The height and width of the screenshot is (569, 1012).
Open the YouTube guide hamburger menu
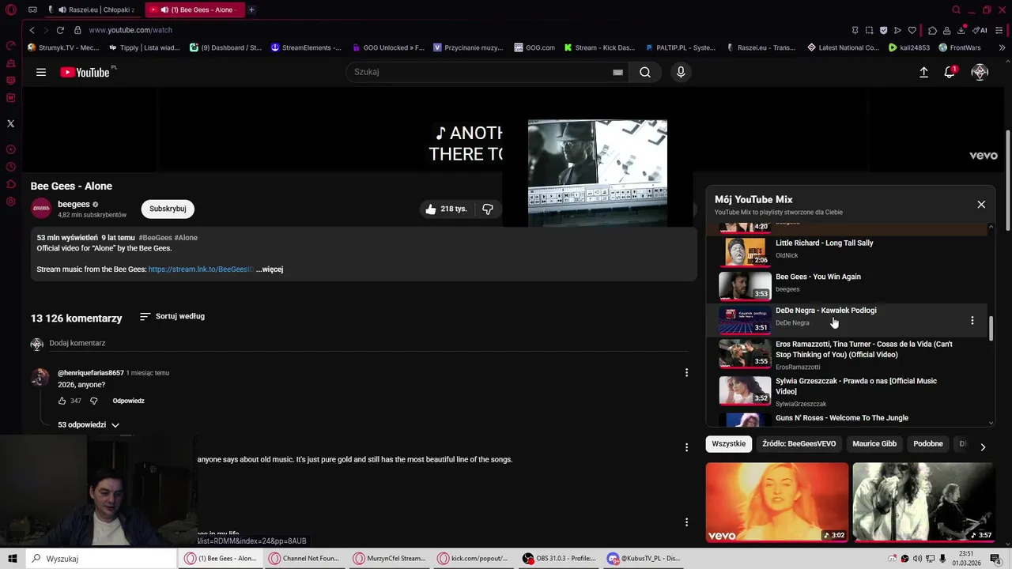pos(41,72)
